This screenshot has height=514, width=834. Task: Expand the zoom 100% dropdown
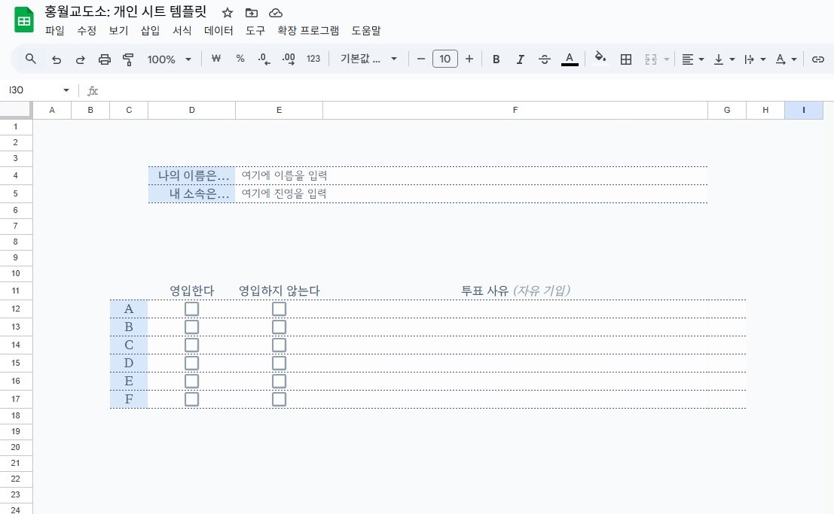[x=188, y=59]
